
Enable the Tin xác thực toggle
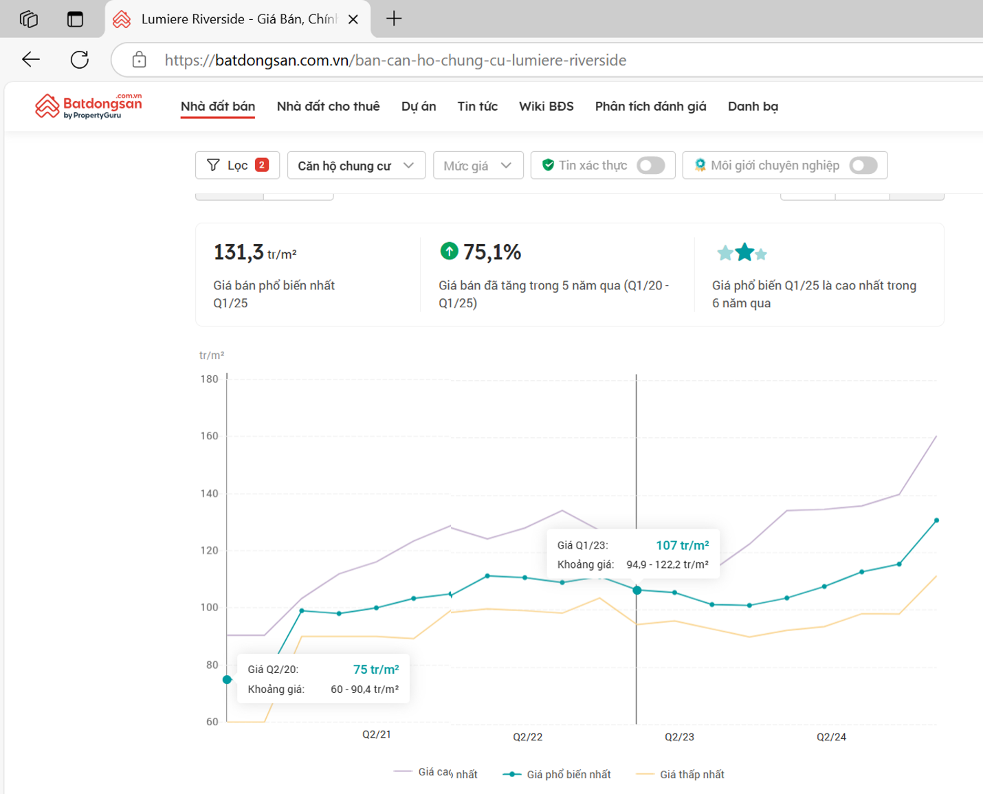(650, 166)
